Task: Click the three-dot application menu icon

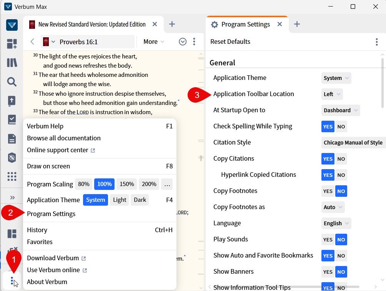Action: pos(12,281)
